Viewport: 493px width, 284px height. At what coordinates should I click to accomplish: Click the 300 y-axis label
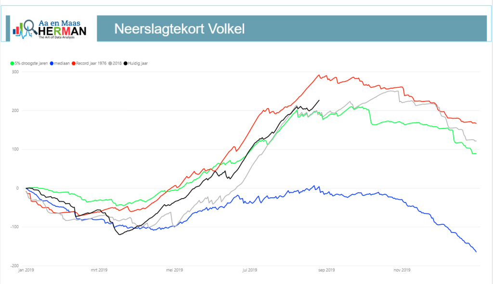coord(15,72)
